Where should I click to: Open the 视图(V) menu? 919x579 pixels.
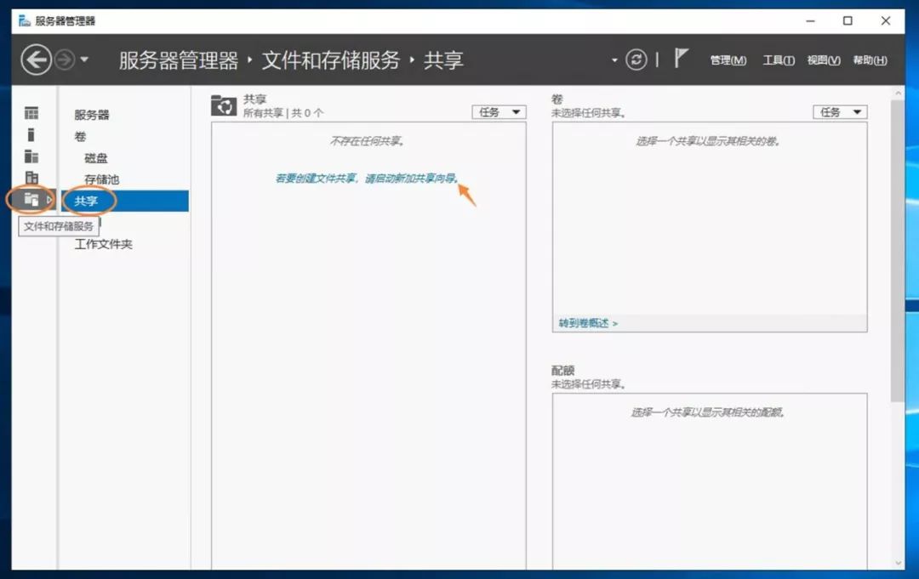824,60
